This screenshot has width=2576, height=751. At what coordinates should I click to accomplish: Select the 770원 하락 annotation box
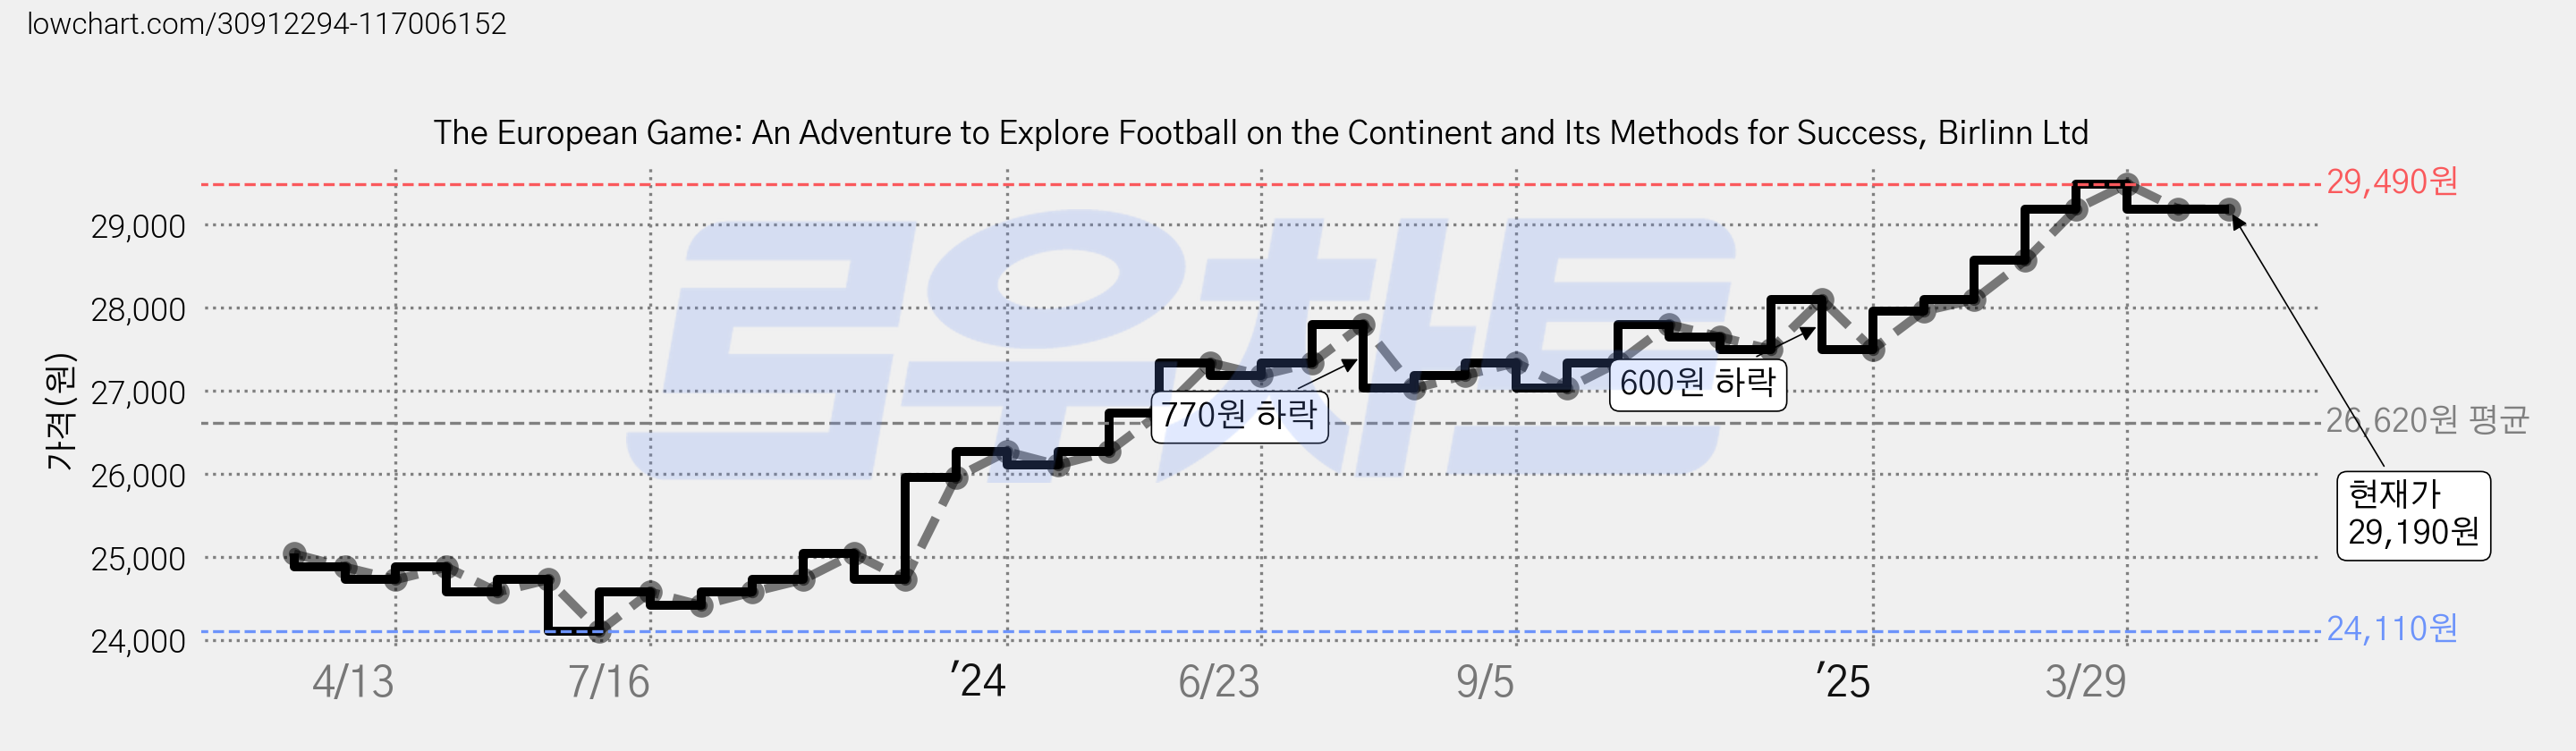point(1240,414)
